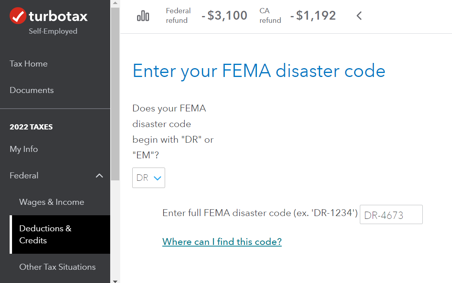Click the Federal refund amount
Image resolution: width=452 pixels, height=283 pixels.
click(x=224, y=16)
